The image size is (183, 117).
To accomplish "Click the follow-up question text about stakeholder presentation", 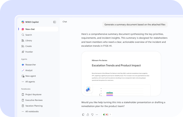I will coord(123,104).
